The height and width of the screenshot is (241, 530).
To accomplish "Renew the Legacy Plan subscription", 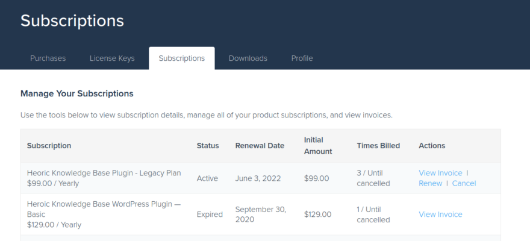I will pyautogui.click(x=430, y=183).
